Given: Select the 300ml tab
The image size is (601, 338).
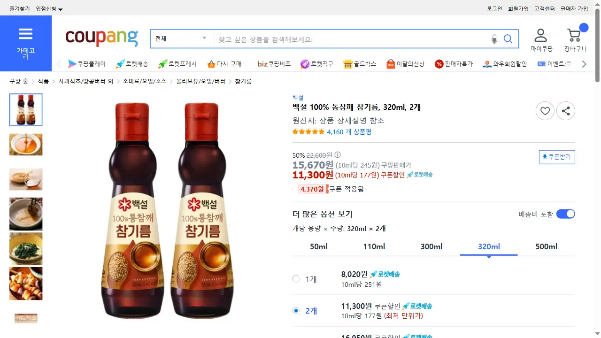Looking at the screenshot, I should coord(431,246).
